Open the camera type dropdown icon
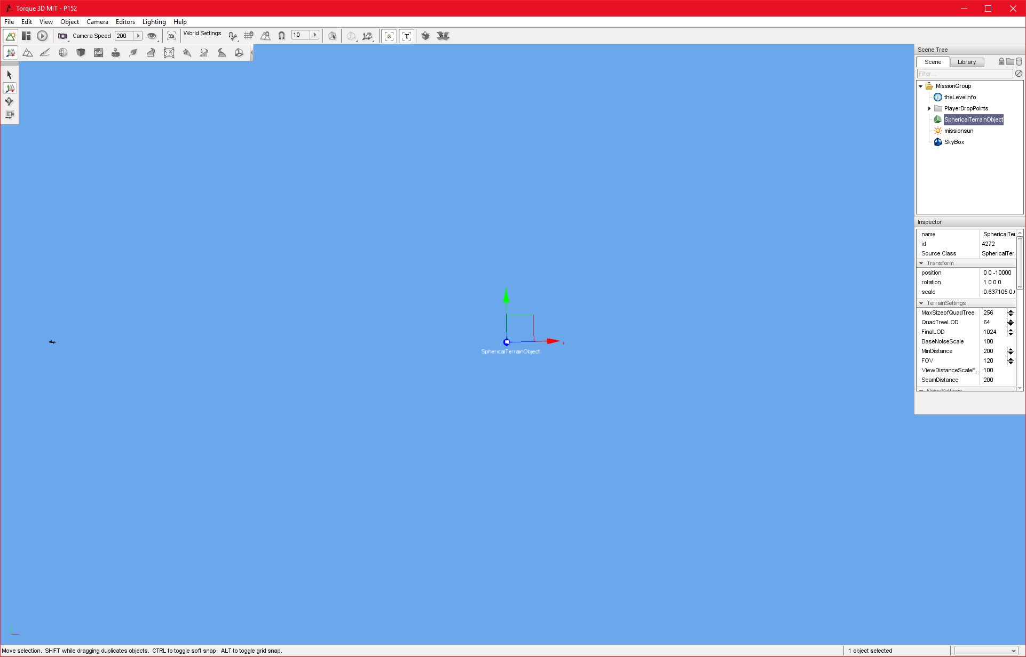1026x657 pixels. click(63, 36)
